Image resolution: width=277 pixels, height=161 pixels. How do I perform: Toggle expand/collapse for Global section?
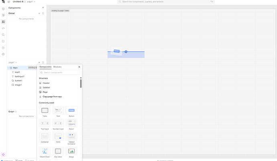click(x=43, y=13)
